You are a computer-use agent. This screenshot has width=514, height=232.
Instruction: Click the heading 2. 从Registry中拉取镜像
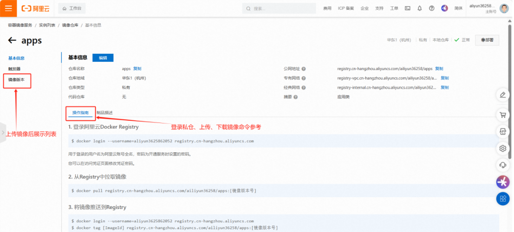tap(98, 177)
